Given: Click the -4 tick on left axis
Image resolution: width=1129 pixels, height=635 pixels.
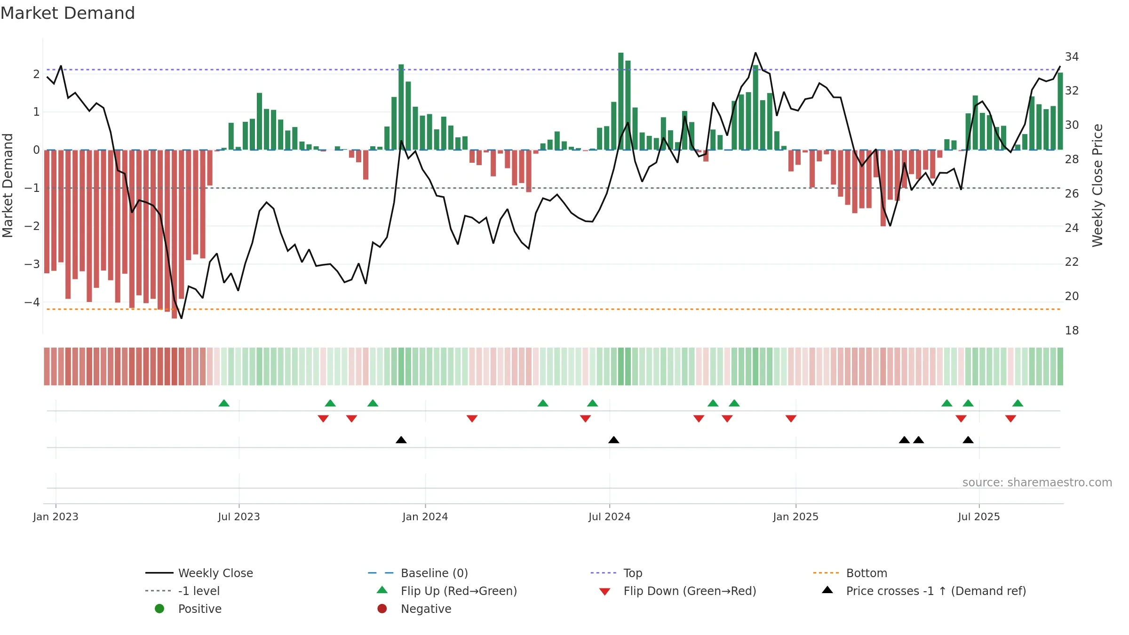Looking at the screenshot, I should click(32, 302).
